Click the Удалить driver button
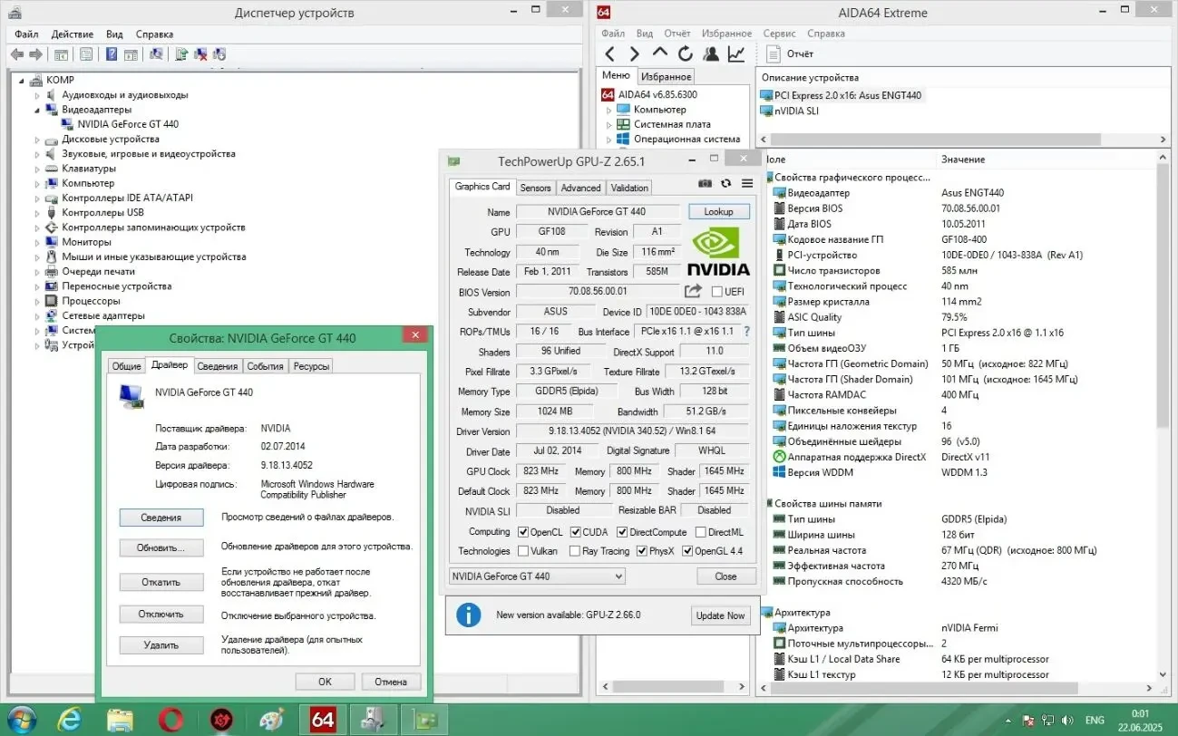The height and width of the screenshot is (736, 1178). point(161,645)
